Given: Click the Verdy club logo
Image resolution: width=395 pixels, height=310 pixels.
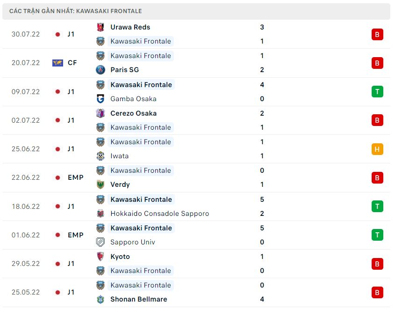Looking at the screenshot, I should click(x=100, y=185).
